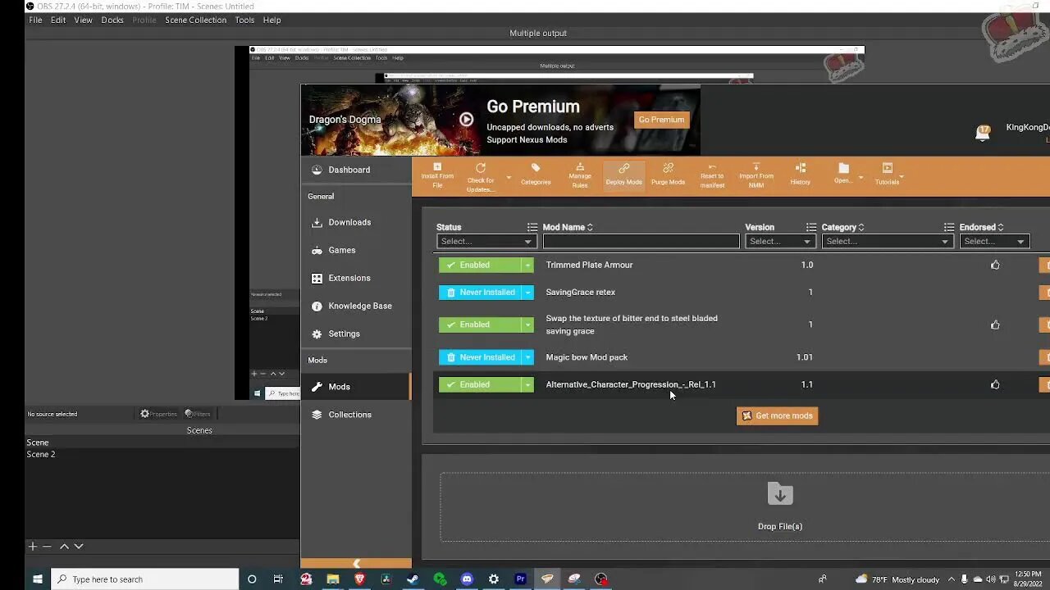Click the group-by icon in Version column header

tap(811, 227)
